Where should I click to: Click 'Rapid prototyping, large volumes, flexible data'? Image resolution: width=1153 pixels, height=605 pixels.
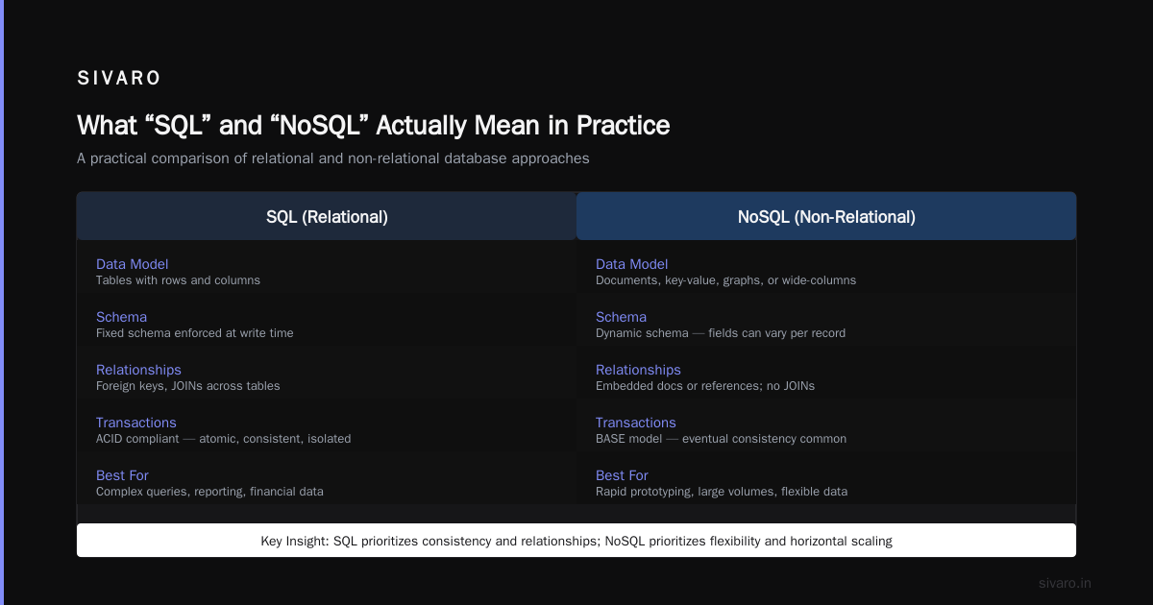[x=722, y=492]
